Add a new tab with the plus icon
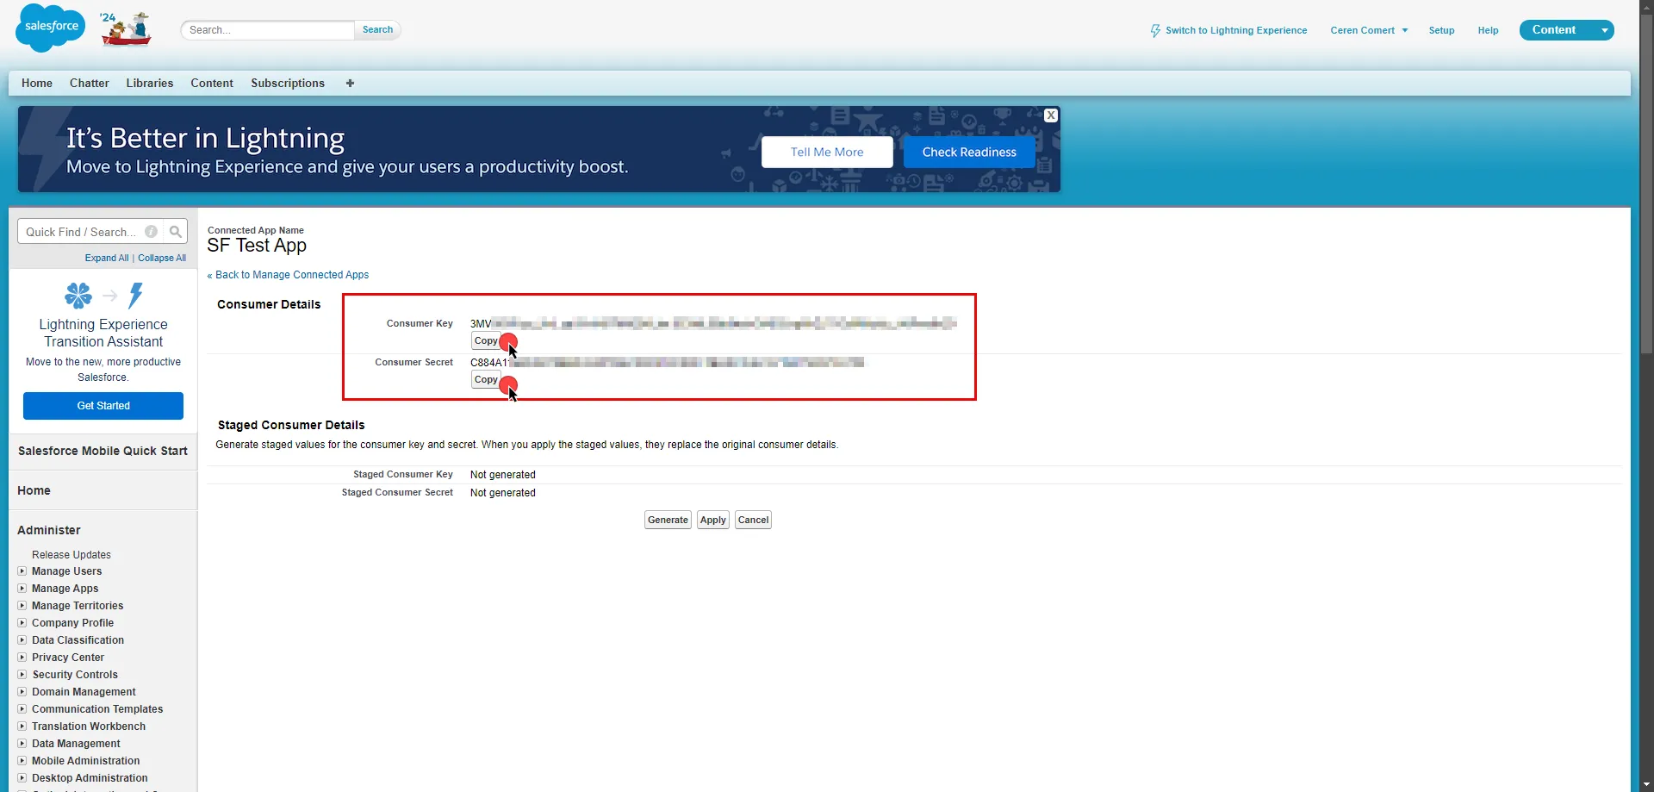Screen dimensions: 1654x792 (x=350, y=84)
